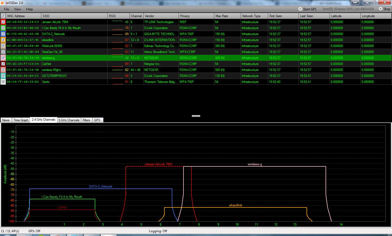Open the Help menu
Screen dimensions: 392x236
pos(29,9)
